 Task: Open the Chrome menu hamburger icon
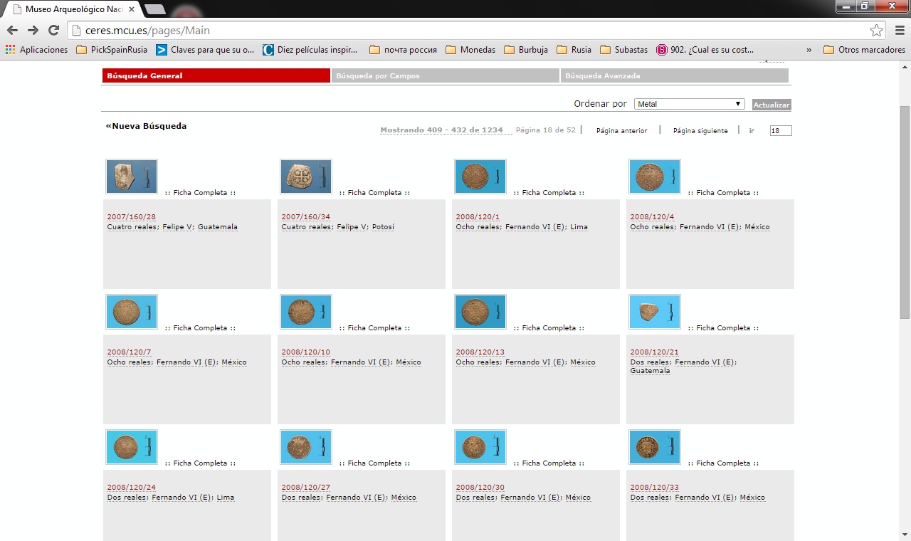pyautogui.click(x=898, y=31)
